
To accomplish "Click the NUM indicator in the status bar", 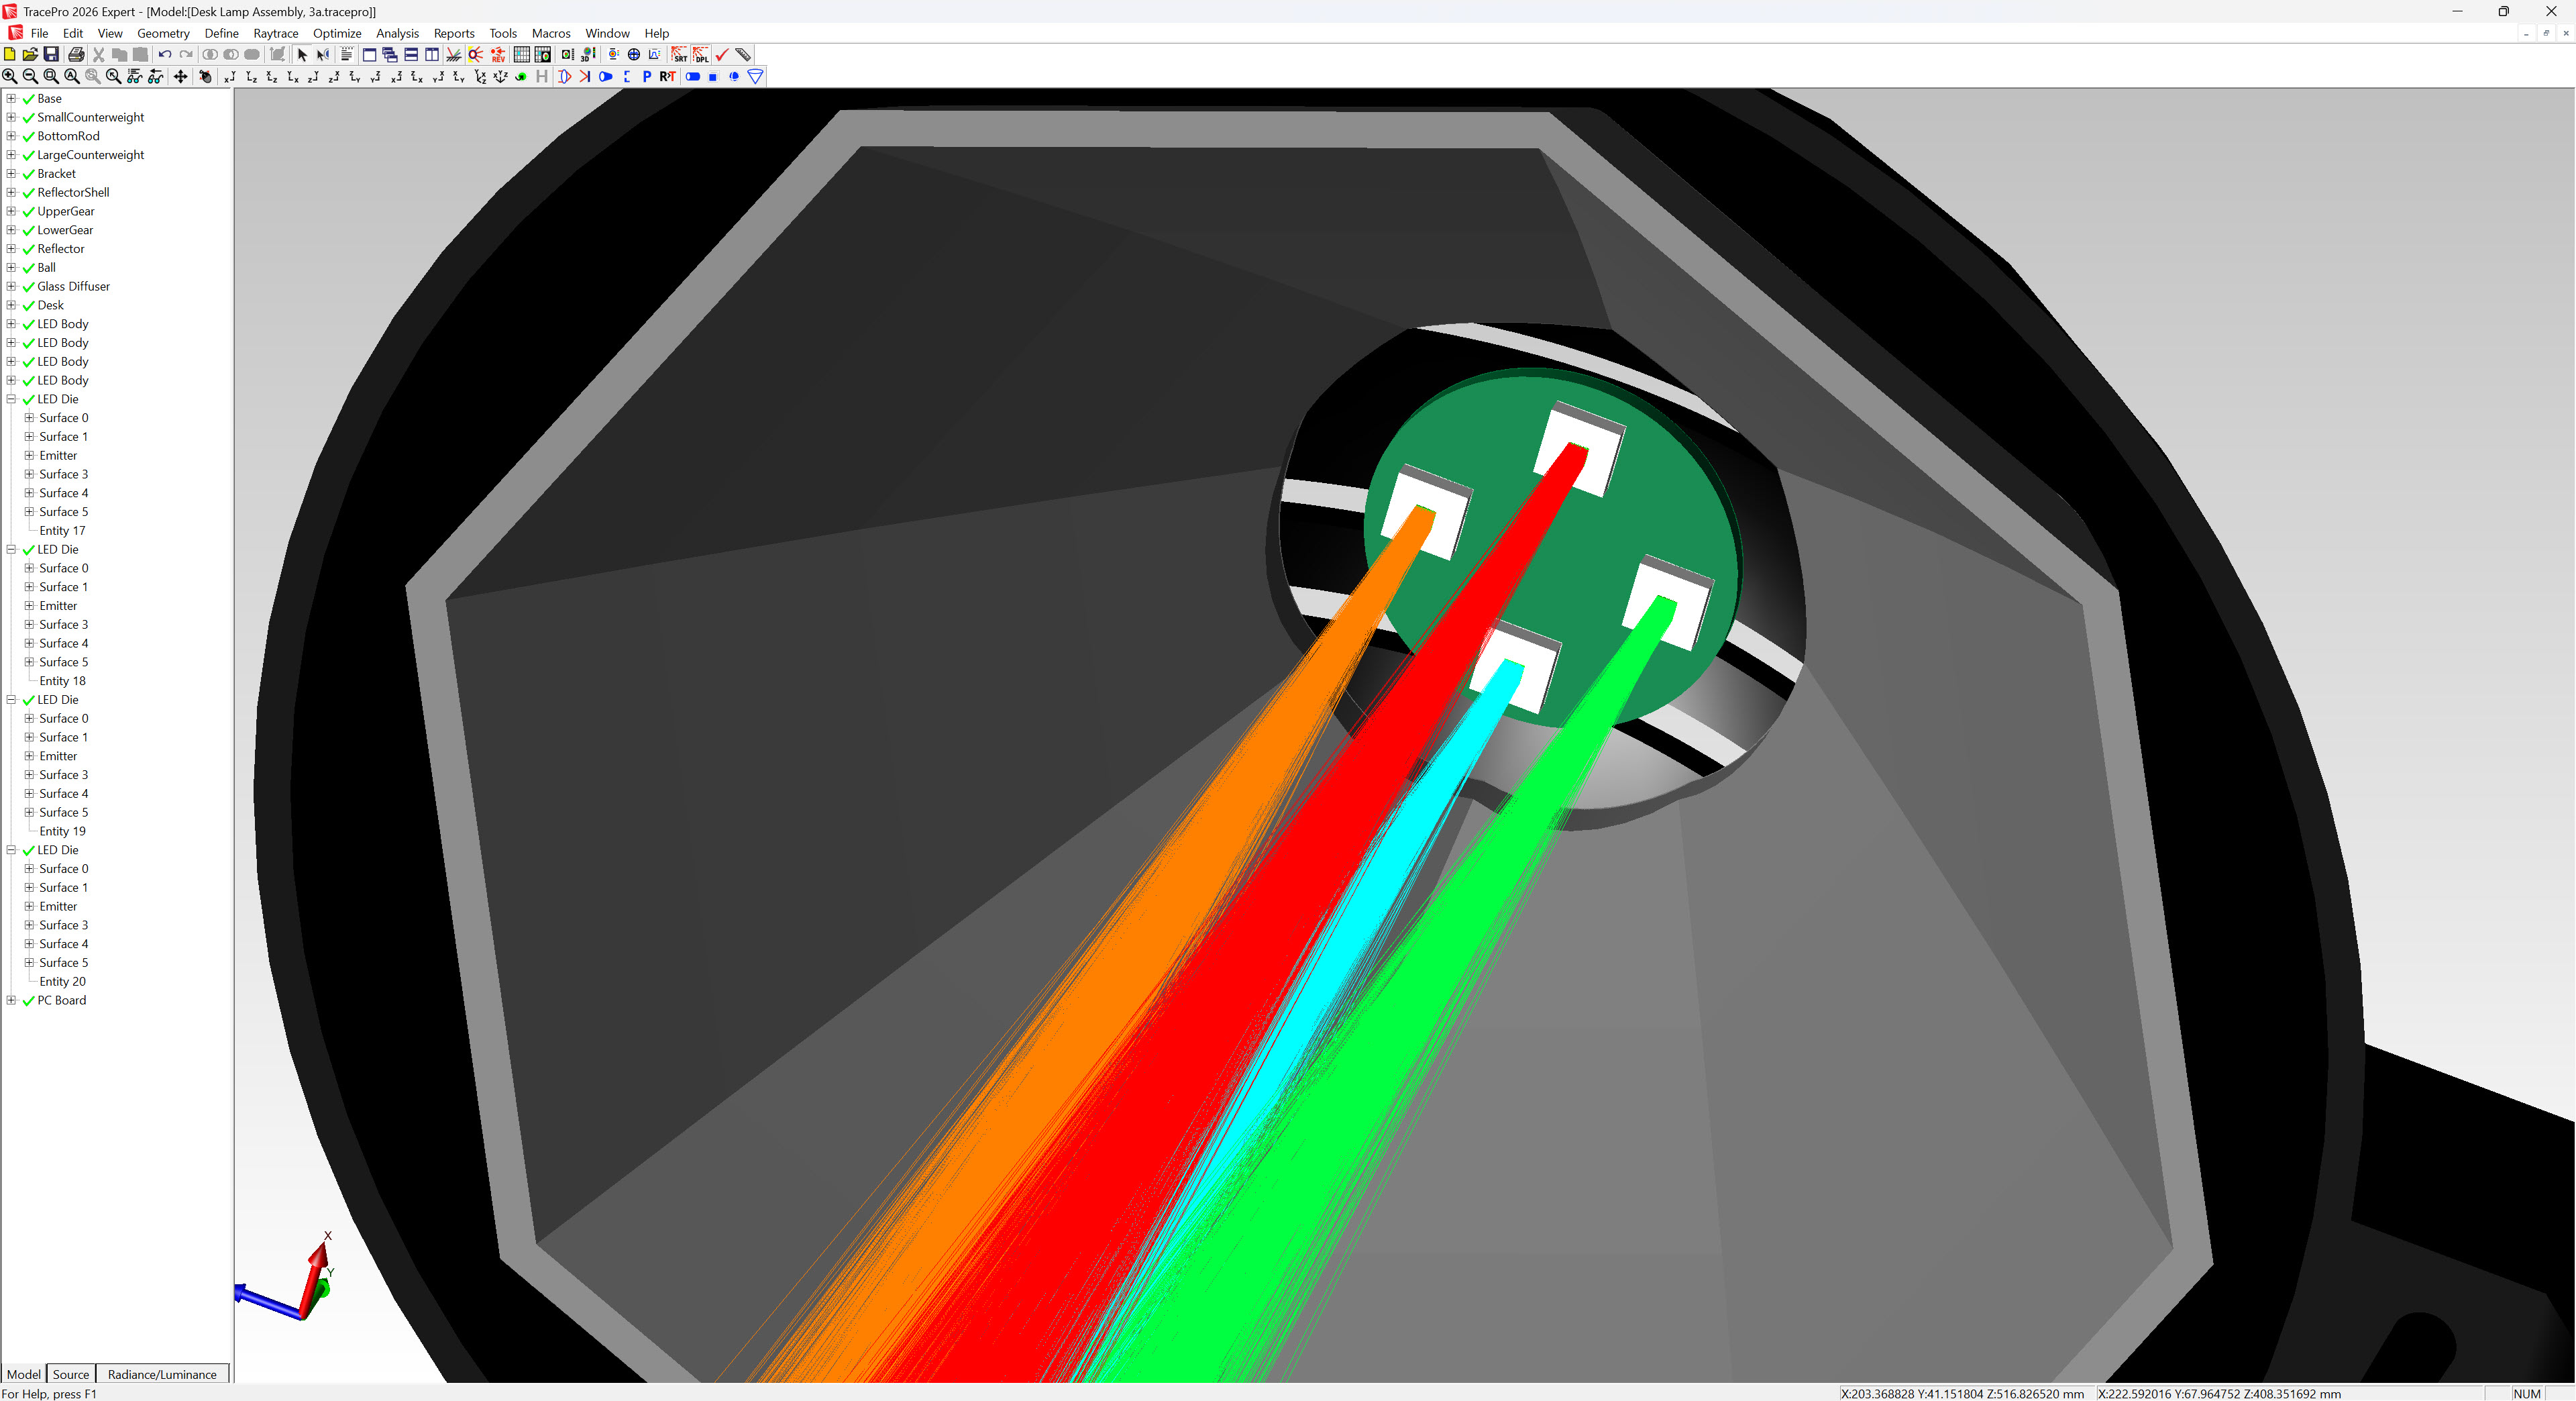I will (2526, 1393).
